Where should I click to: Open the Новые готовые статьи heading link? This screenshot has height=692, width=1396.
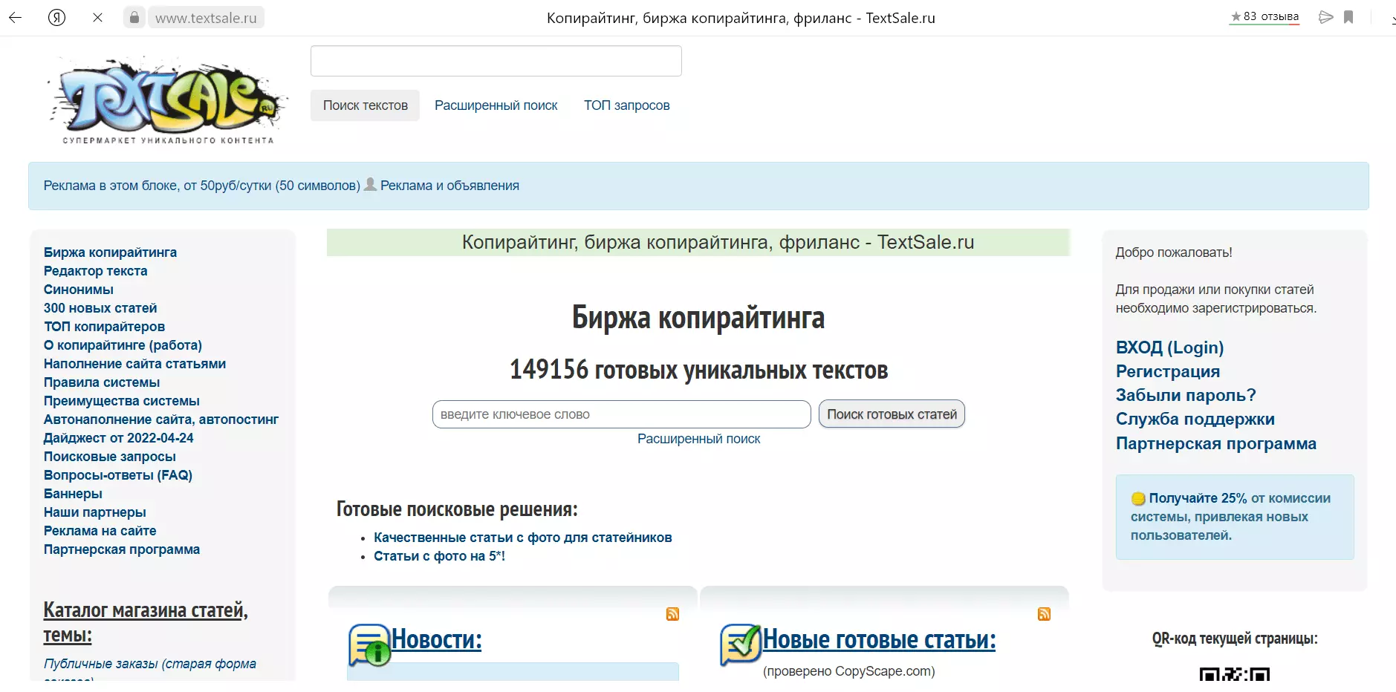[x=879, y=639]
